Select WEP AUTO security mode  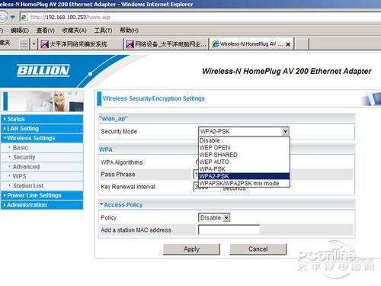pos(244,162)
